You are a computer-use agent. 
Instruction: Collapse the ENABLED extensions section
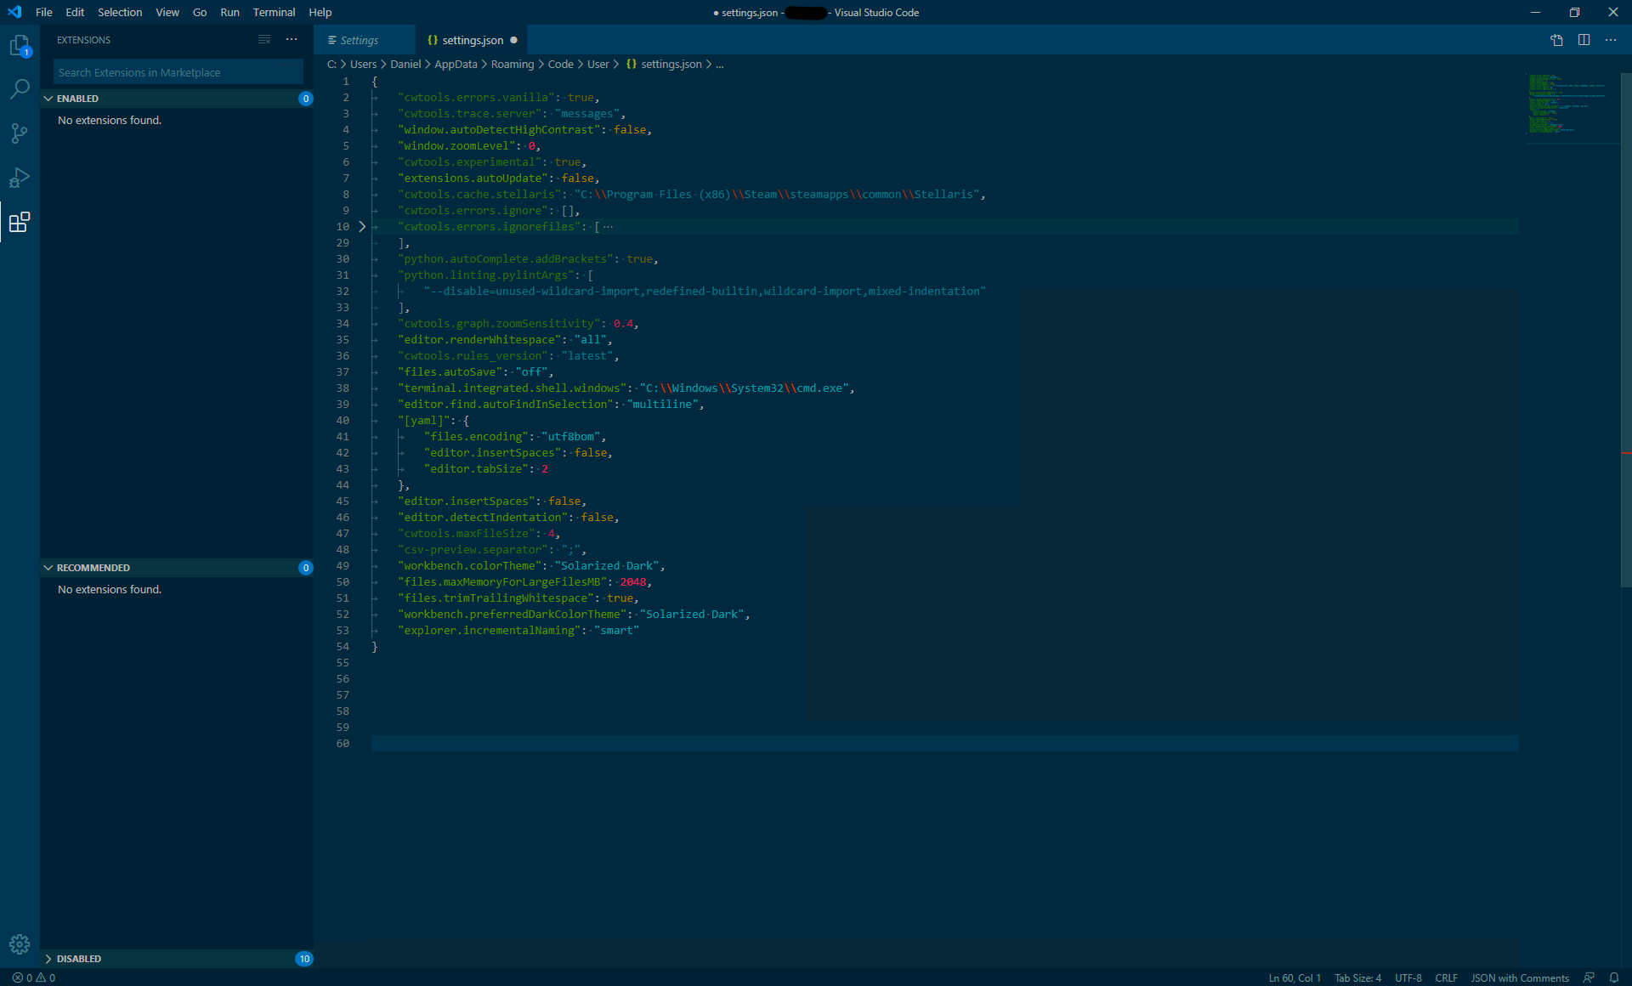(x=48, y=98)
